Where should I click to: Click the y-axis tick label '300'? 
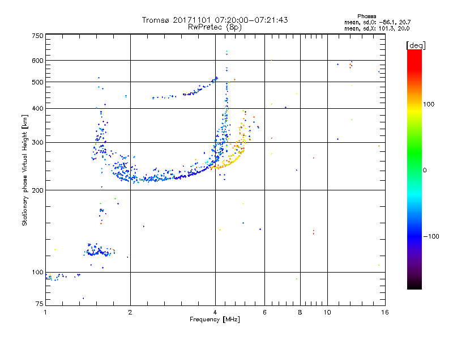coord(37,143)
